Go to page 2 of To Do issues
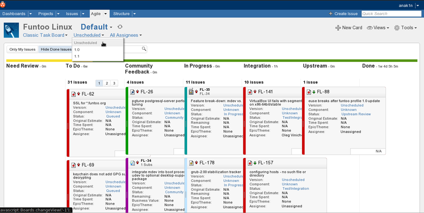Viewport: 424px width, 213px height. coord(107,83)
